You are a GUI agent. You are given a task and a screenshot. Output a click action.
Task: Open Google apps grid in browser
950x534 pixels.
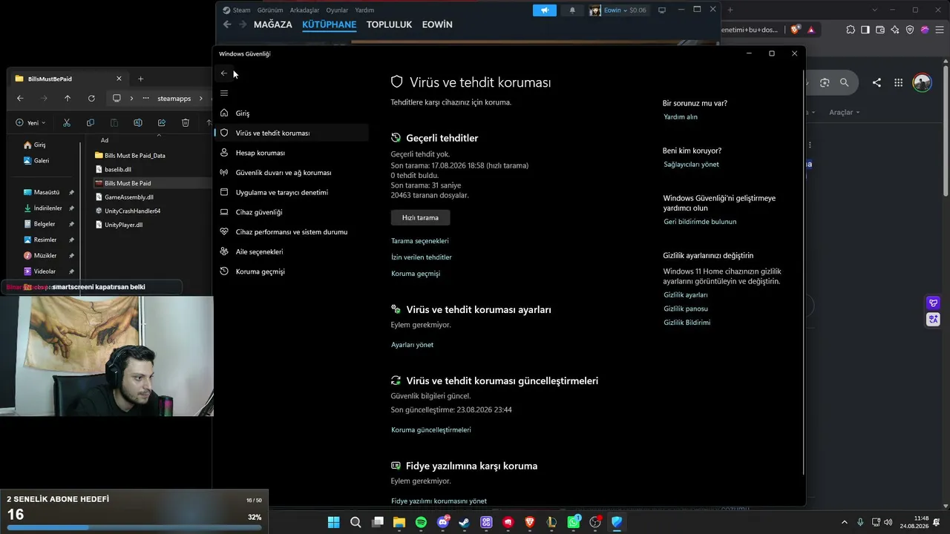coord(898,83)
